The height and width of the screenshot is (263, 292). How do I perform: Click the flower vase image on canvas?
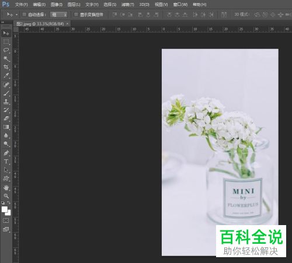pos(220,152)
